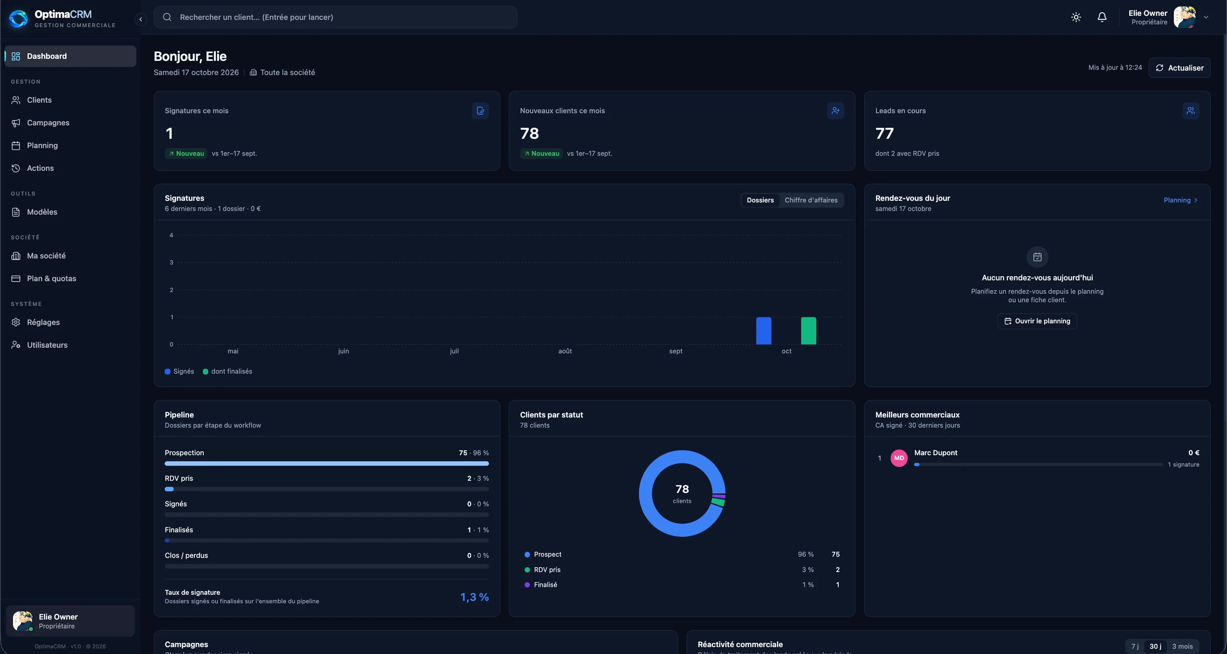Open the Planning link in Rendez-vous card
1227x654 pixels.
pyautogui.click(x=1180, y=200)
